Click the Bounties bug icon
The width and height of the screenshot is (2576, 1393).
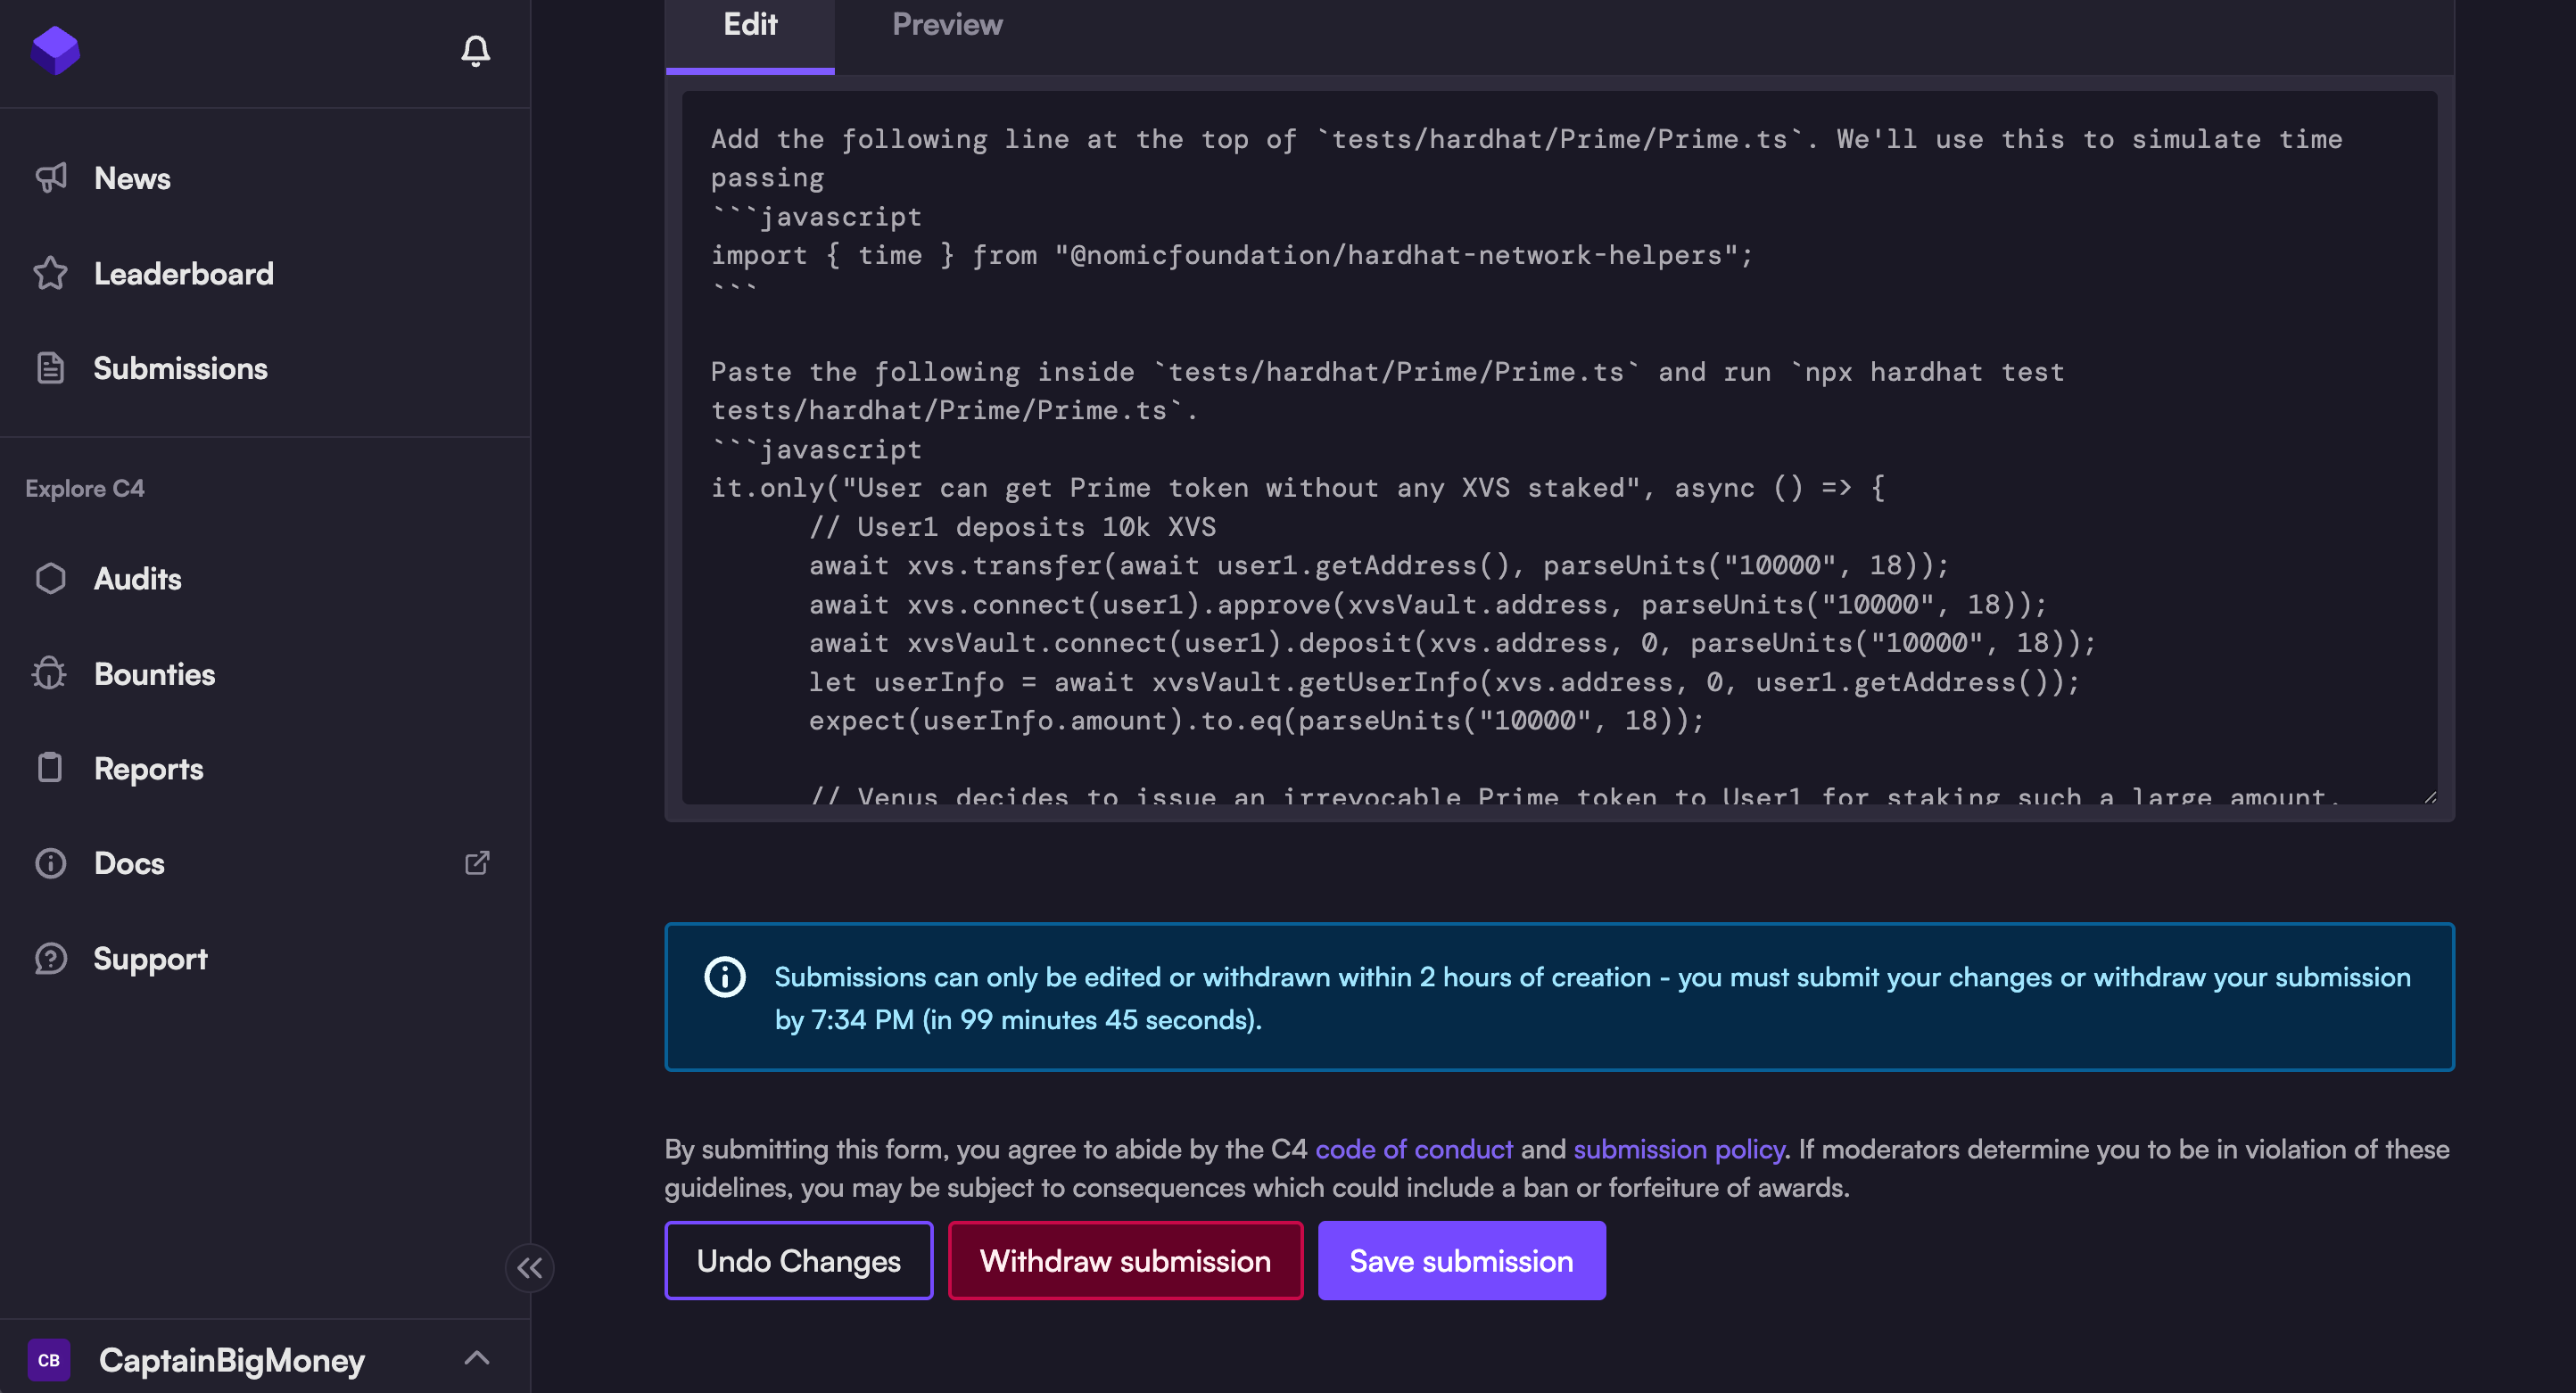[x=50, y=673]
